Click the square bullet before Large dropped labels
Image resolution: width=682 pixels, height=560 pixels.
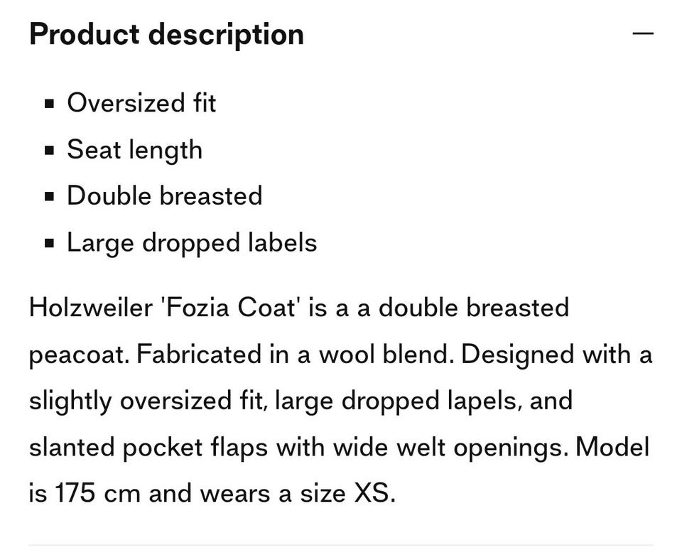pyautogui.click(x=50, y=243)
